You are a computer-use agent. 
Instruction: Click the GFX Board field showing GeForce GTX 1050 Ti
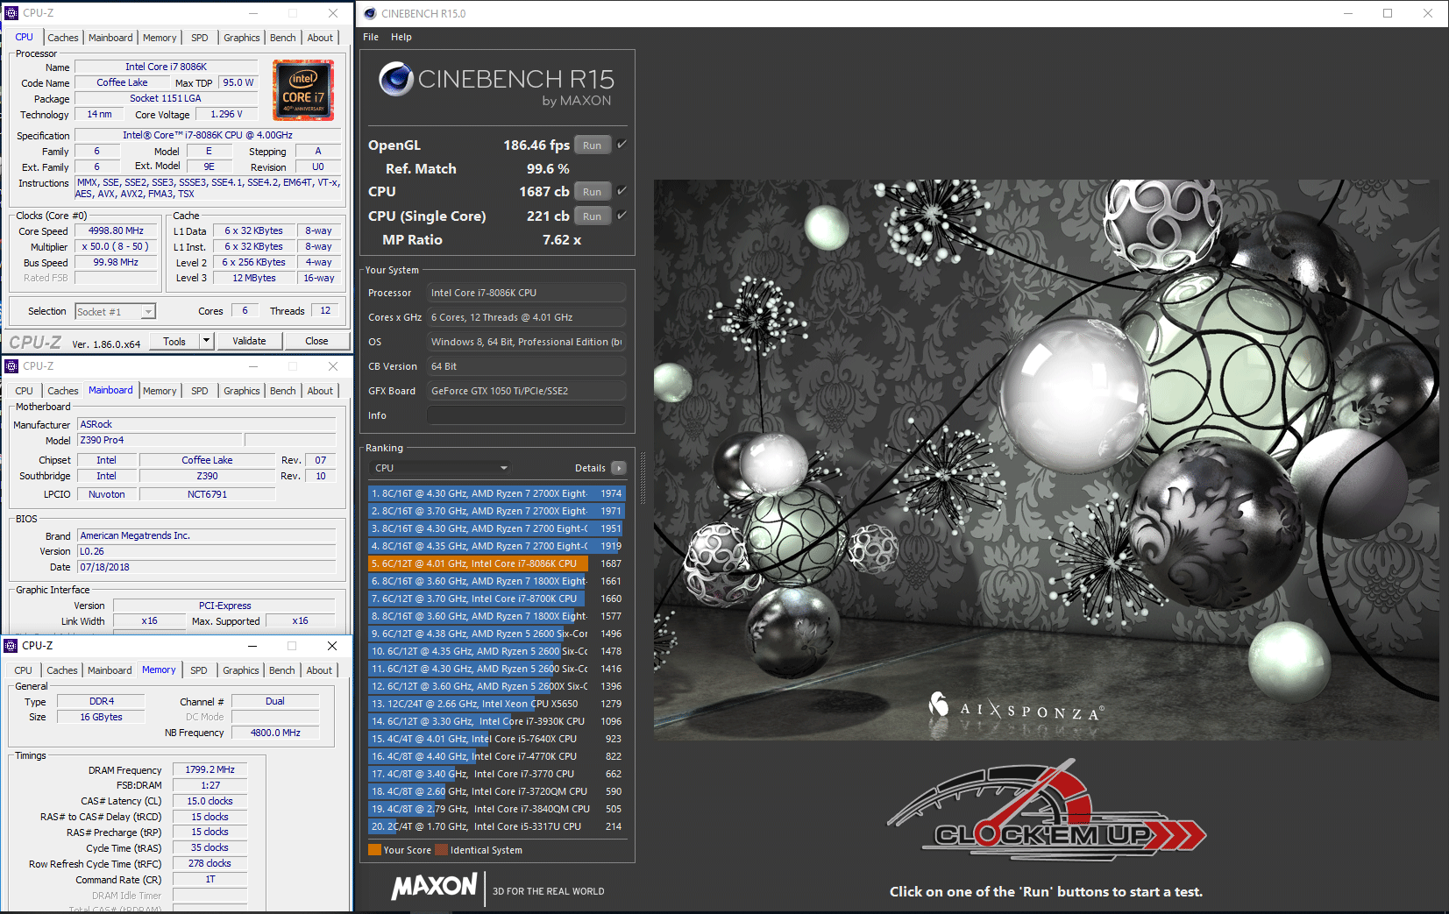526,391
